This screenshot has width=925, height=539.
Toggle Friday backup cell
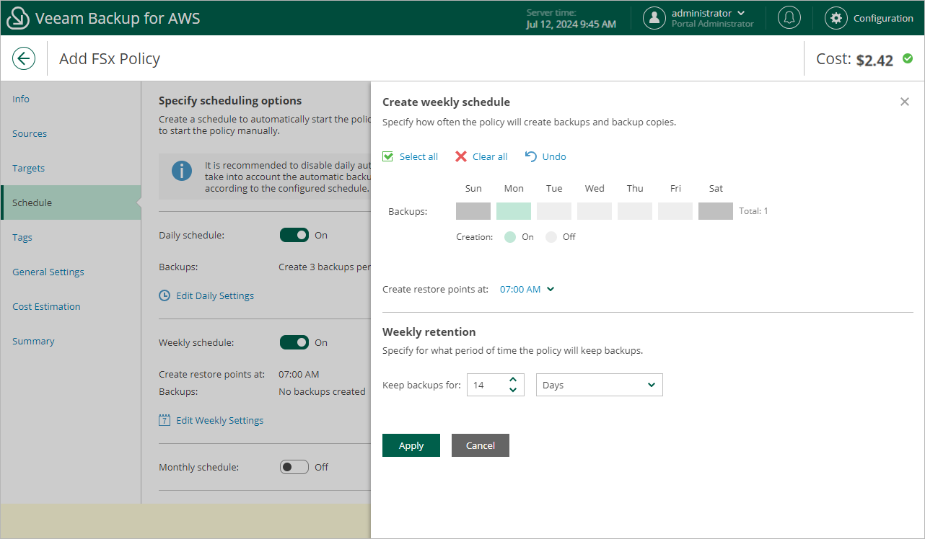(675, 211)
